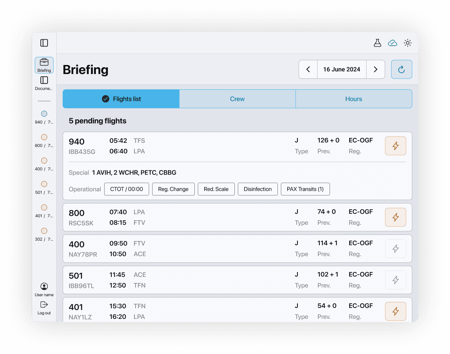Switch to the Crew tab
Image resolution: width=450 pixels, height=354 pixels.
(237, 99)
